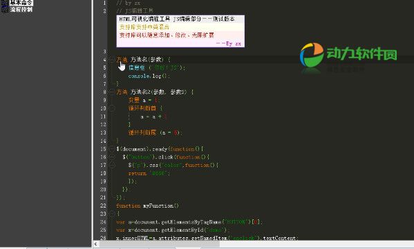The height and width of the screenshot is (249, 414).
Task: Click the yellow '支持库支持中英混合' line
Action: [144, 27]
